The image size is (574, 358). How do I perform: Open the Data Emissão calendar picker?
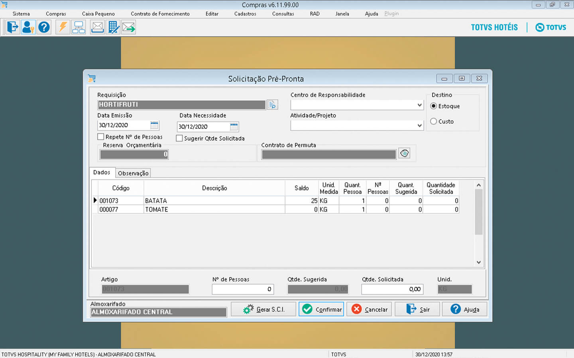tap(154, 125)
